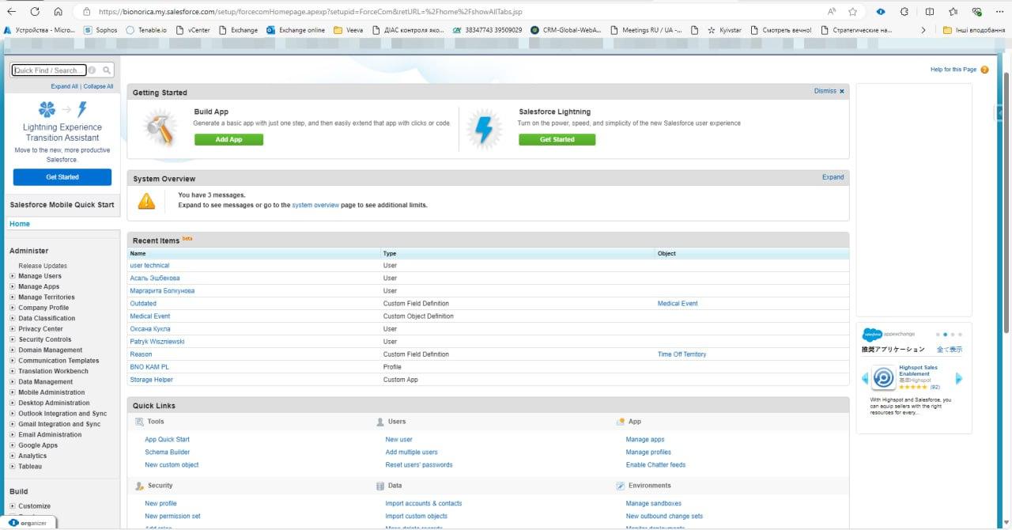Screen dimensions: 1012x530
Task: Click Collapse All in the sidebar
Action: [98, 86]
